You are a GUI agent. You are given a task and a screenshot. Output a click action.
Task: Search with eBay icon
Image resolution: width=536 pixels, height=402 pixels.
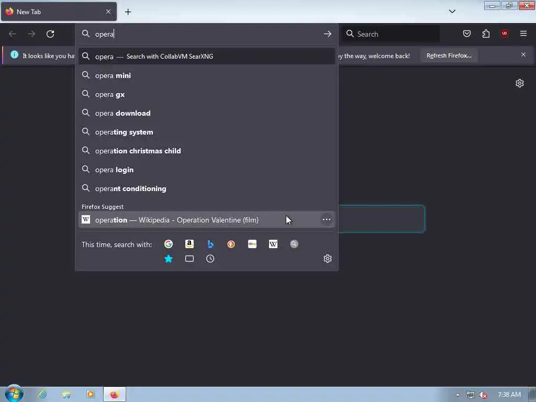pyautogui.click(x=252, y=244)
